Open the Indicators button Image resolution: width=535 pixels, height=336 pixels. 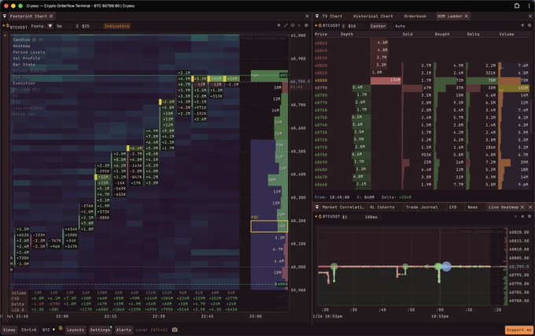coord(116,26)
